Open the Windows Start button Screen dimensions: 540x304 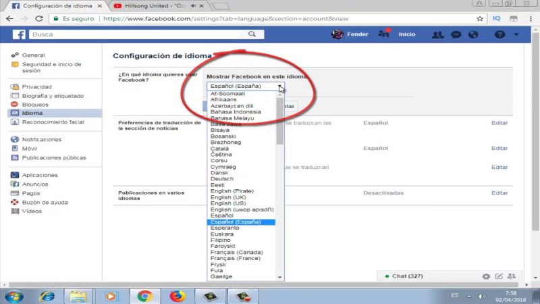coord(14,297)
